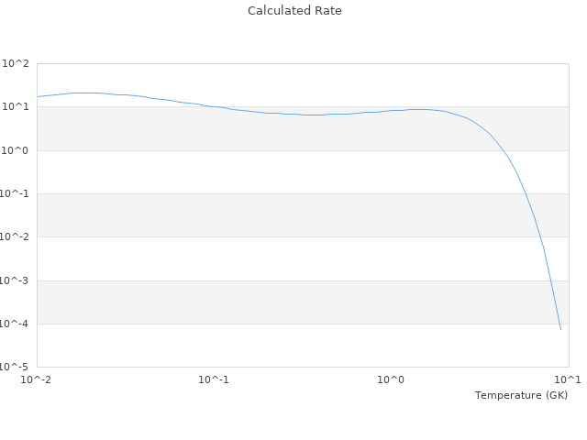Click the 10^0 label on horizontal axis

[392, 379]
